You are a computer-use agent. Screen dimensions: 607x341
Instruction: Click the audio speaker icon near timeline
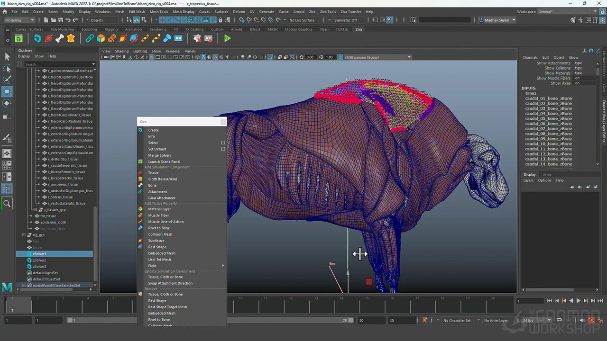[x=582, y=321]
